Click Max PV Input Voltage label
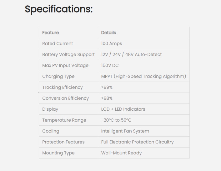 pyautogui.click(x=65, y=65)
